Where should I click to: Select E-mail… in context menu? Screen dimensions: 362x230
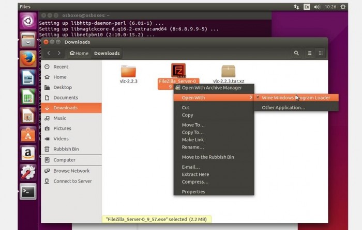point(214,167)
